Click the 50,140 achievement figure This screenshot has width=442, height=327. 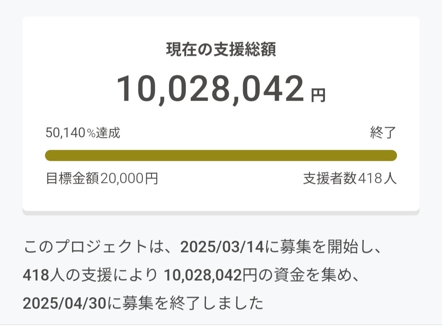pyautogui.click(x=65, y=133)
